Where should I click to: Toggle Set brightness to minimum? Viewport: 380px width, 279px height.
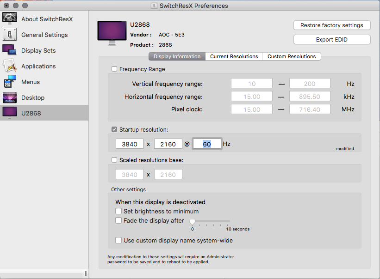pyautogui.click(x=119, y=211)
